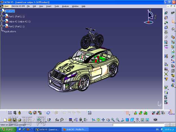Open the Design Table icon
Viewport: 176px width, 132px height.
click(x=70, y=120)
